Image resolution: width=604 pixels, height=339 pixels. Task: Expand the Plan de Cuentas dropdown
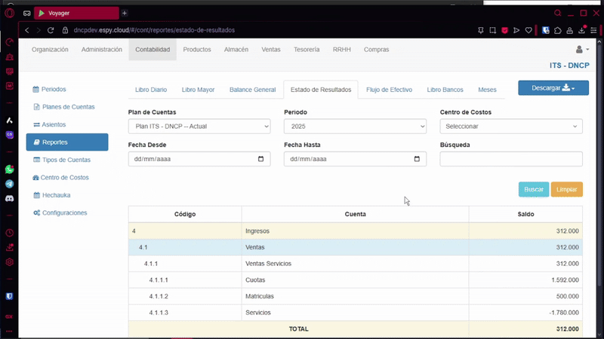tap(199, 127)
